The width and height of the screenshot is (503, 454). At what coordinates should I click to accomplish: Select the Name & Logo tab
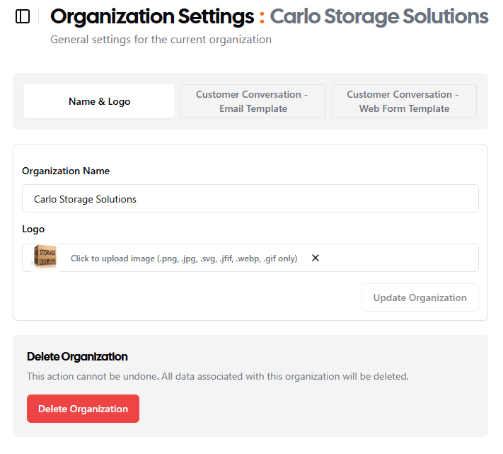(100, 101)
